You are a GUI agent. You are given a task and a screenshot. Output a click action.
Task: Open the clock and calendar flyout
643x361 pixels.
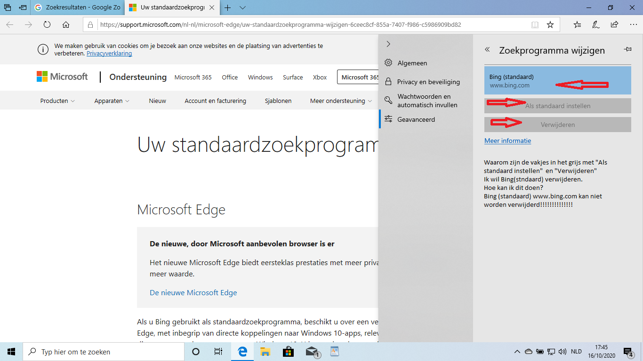[601, 352]
